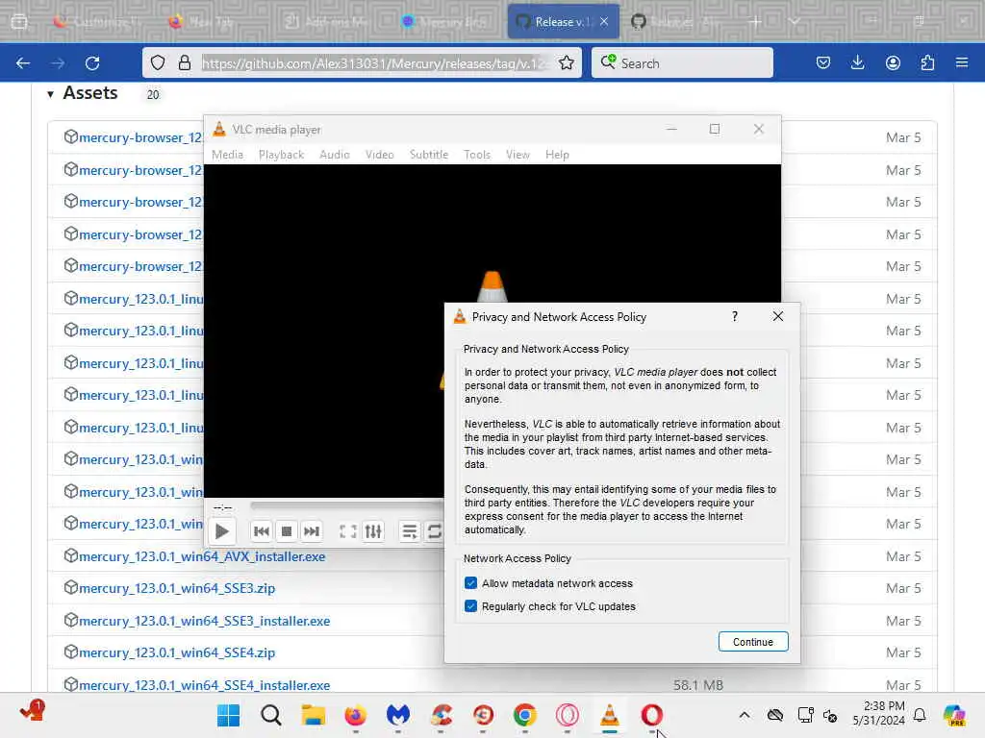
Task: Download mercury_123.0.1_win64_AVX_installer.exe
Action: click(x=202, y=556)
